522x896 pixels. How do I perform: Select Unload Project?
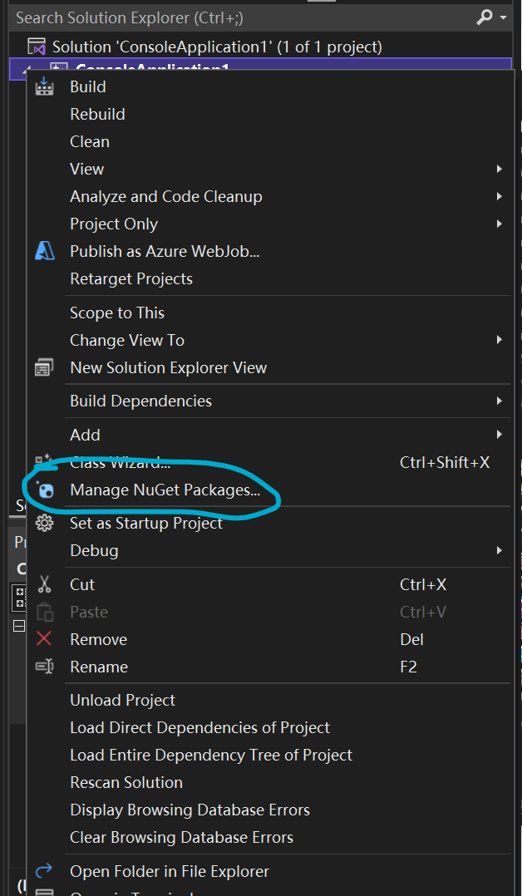(x=122, y=700)
